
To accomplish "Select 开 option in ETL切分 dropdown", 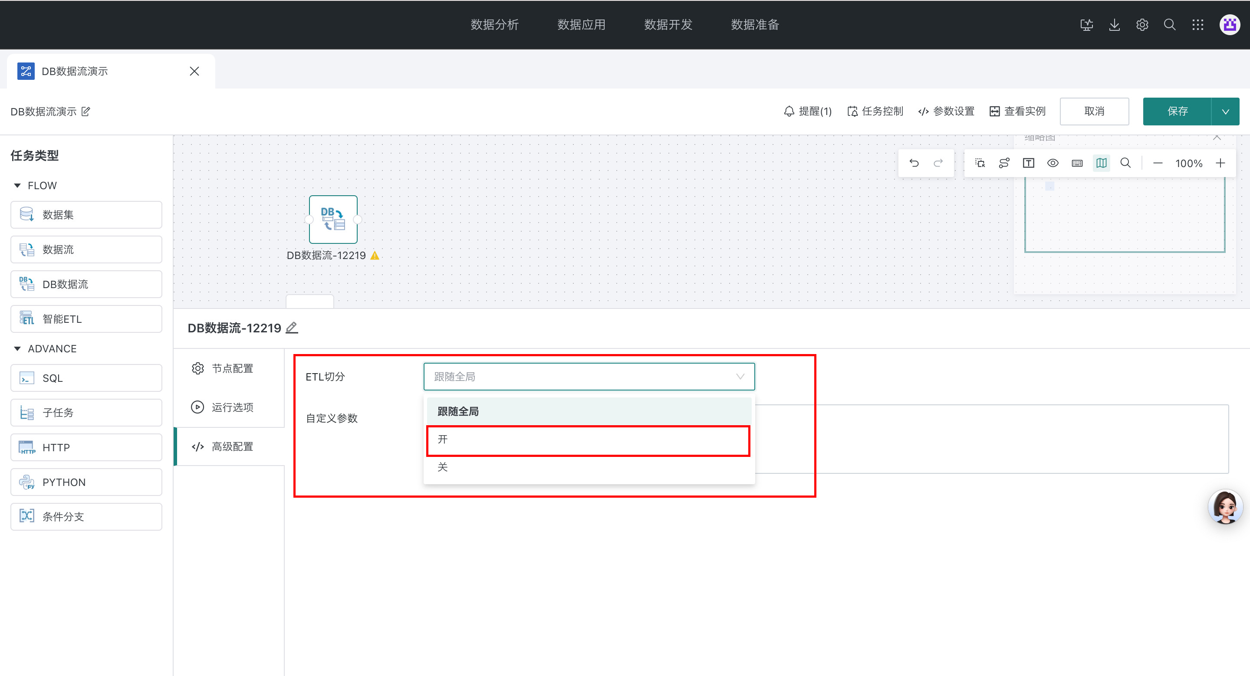I will pyautogui.click(x=588, y=440).
